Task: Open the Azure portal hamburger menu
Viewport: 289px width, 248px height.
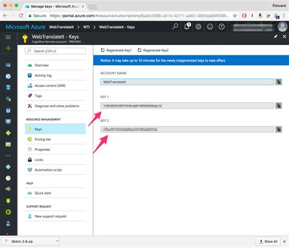Action: point(8,37)
